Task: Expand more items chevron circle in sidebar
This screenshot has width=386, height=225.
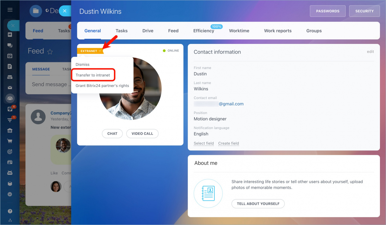Action: click(x=10, y=194)
